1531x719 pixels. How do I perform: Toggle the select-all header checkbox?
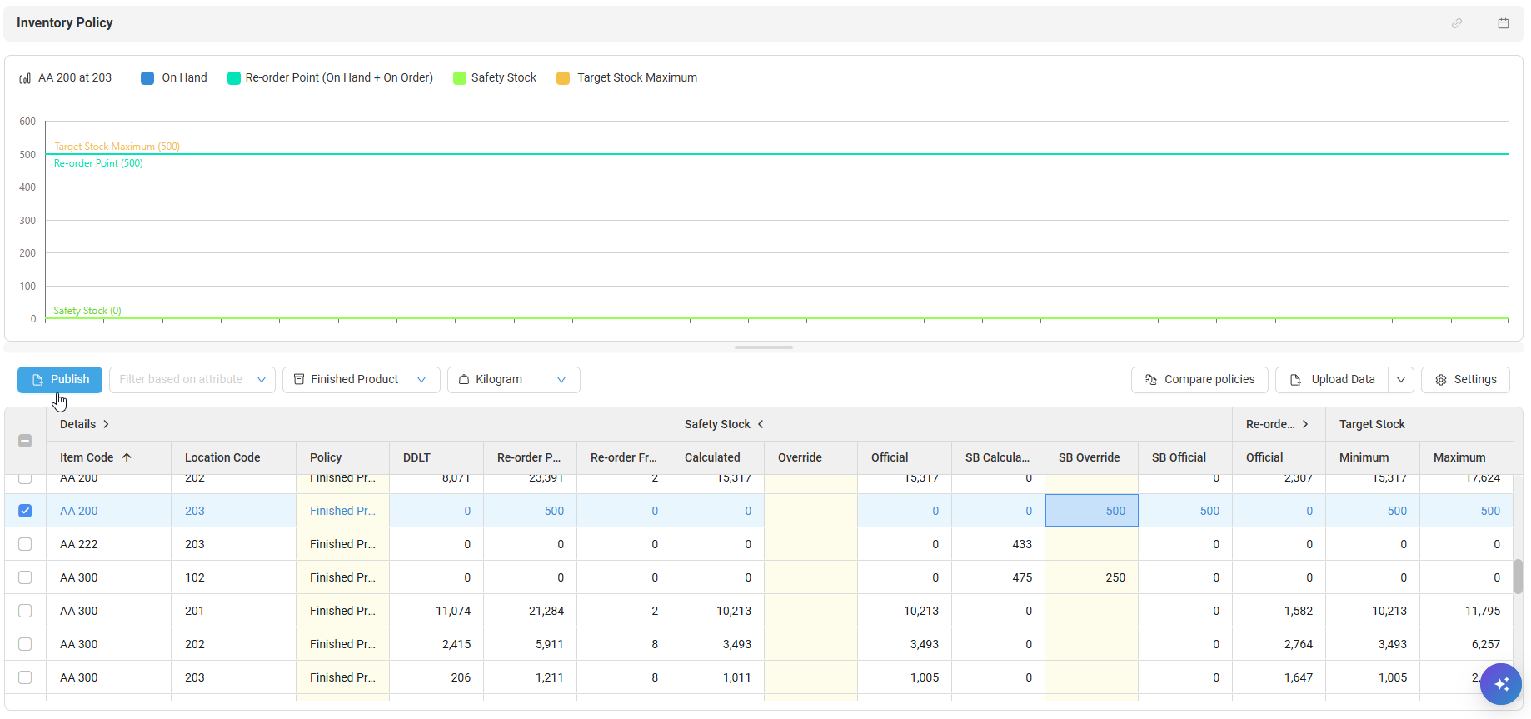pyautogui.click(x=25, y=441)
